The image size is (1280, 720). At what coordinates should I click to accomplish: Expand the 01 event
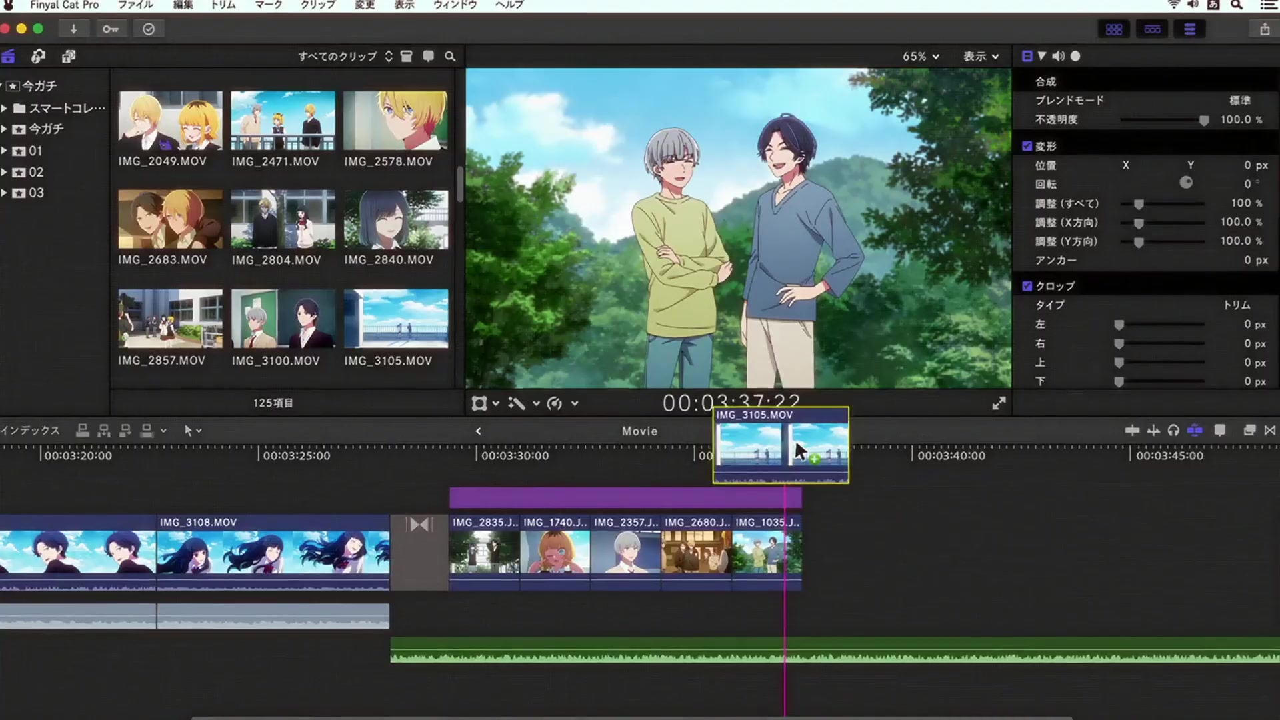pyautogui.click(x=4, y=151)
